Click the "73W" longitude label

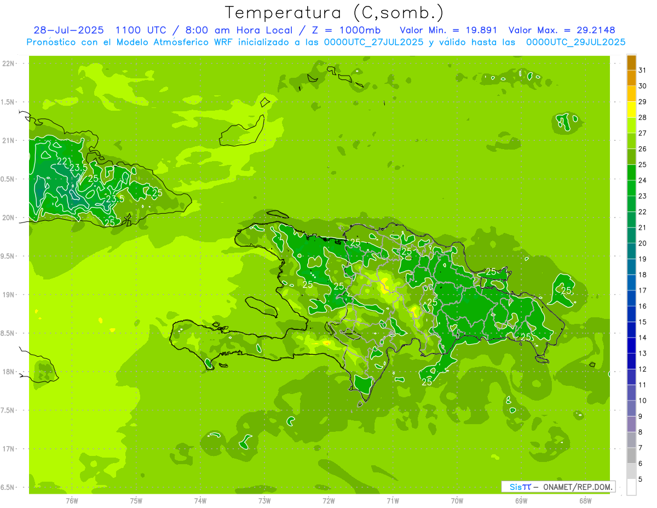264,500
